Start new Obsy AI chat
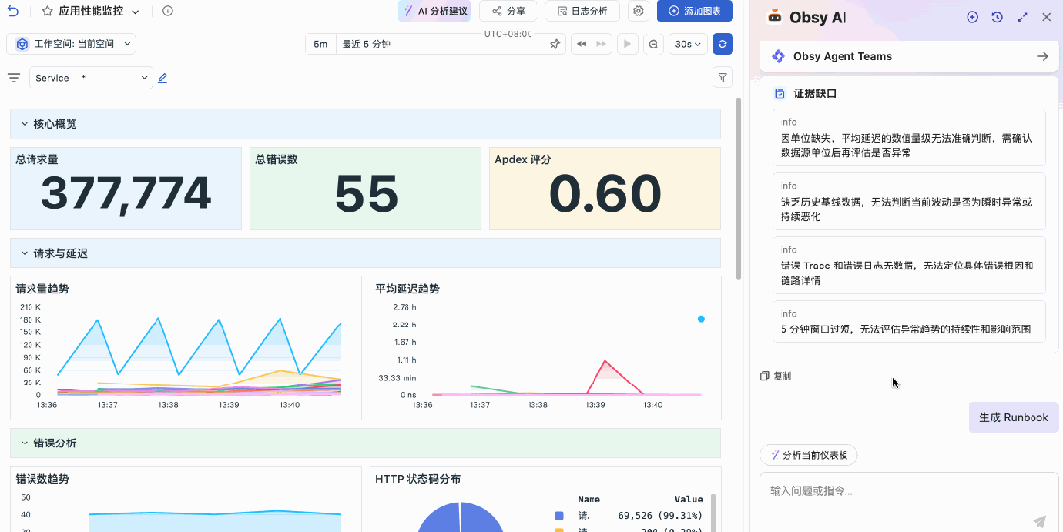Viewport: 1063px width, 532px height. (x=972, y=17)
